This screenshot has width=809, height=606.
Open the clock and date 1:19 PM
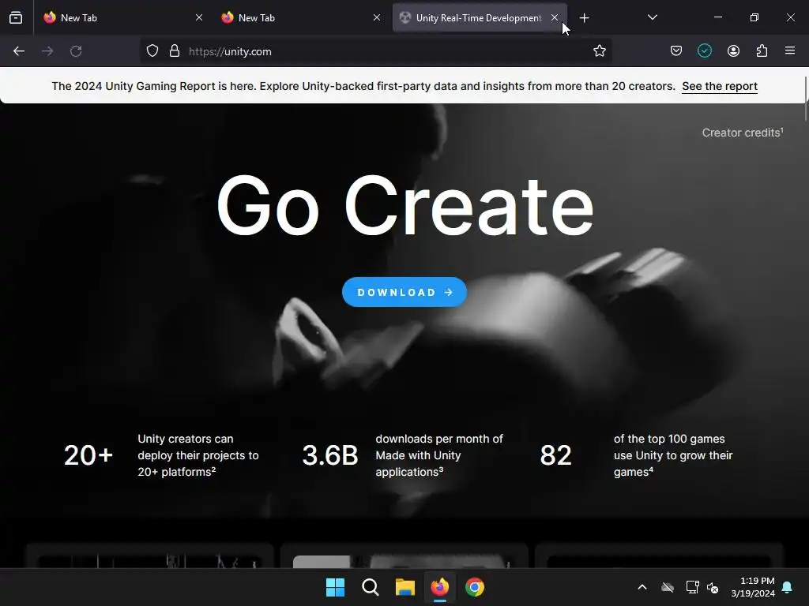[x=753, y=587]
